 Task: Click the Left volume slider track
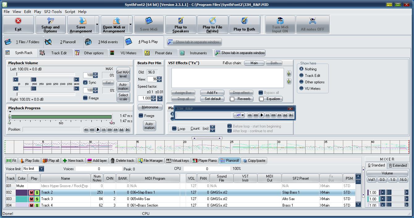(x=46, y=80)
